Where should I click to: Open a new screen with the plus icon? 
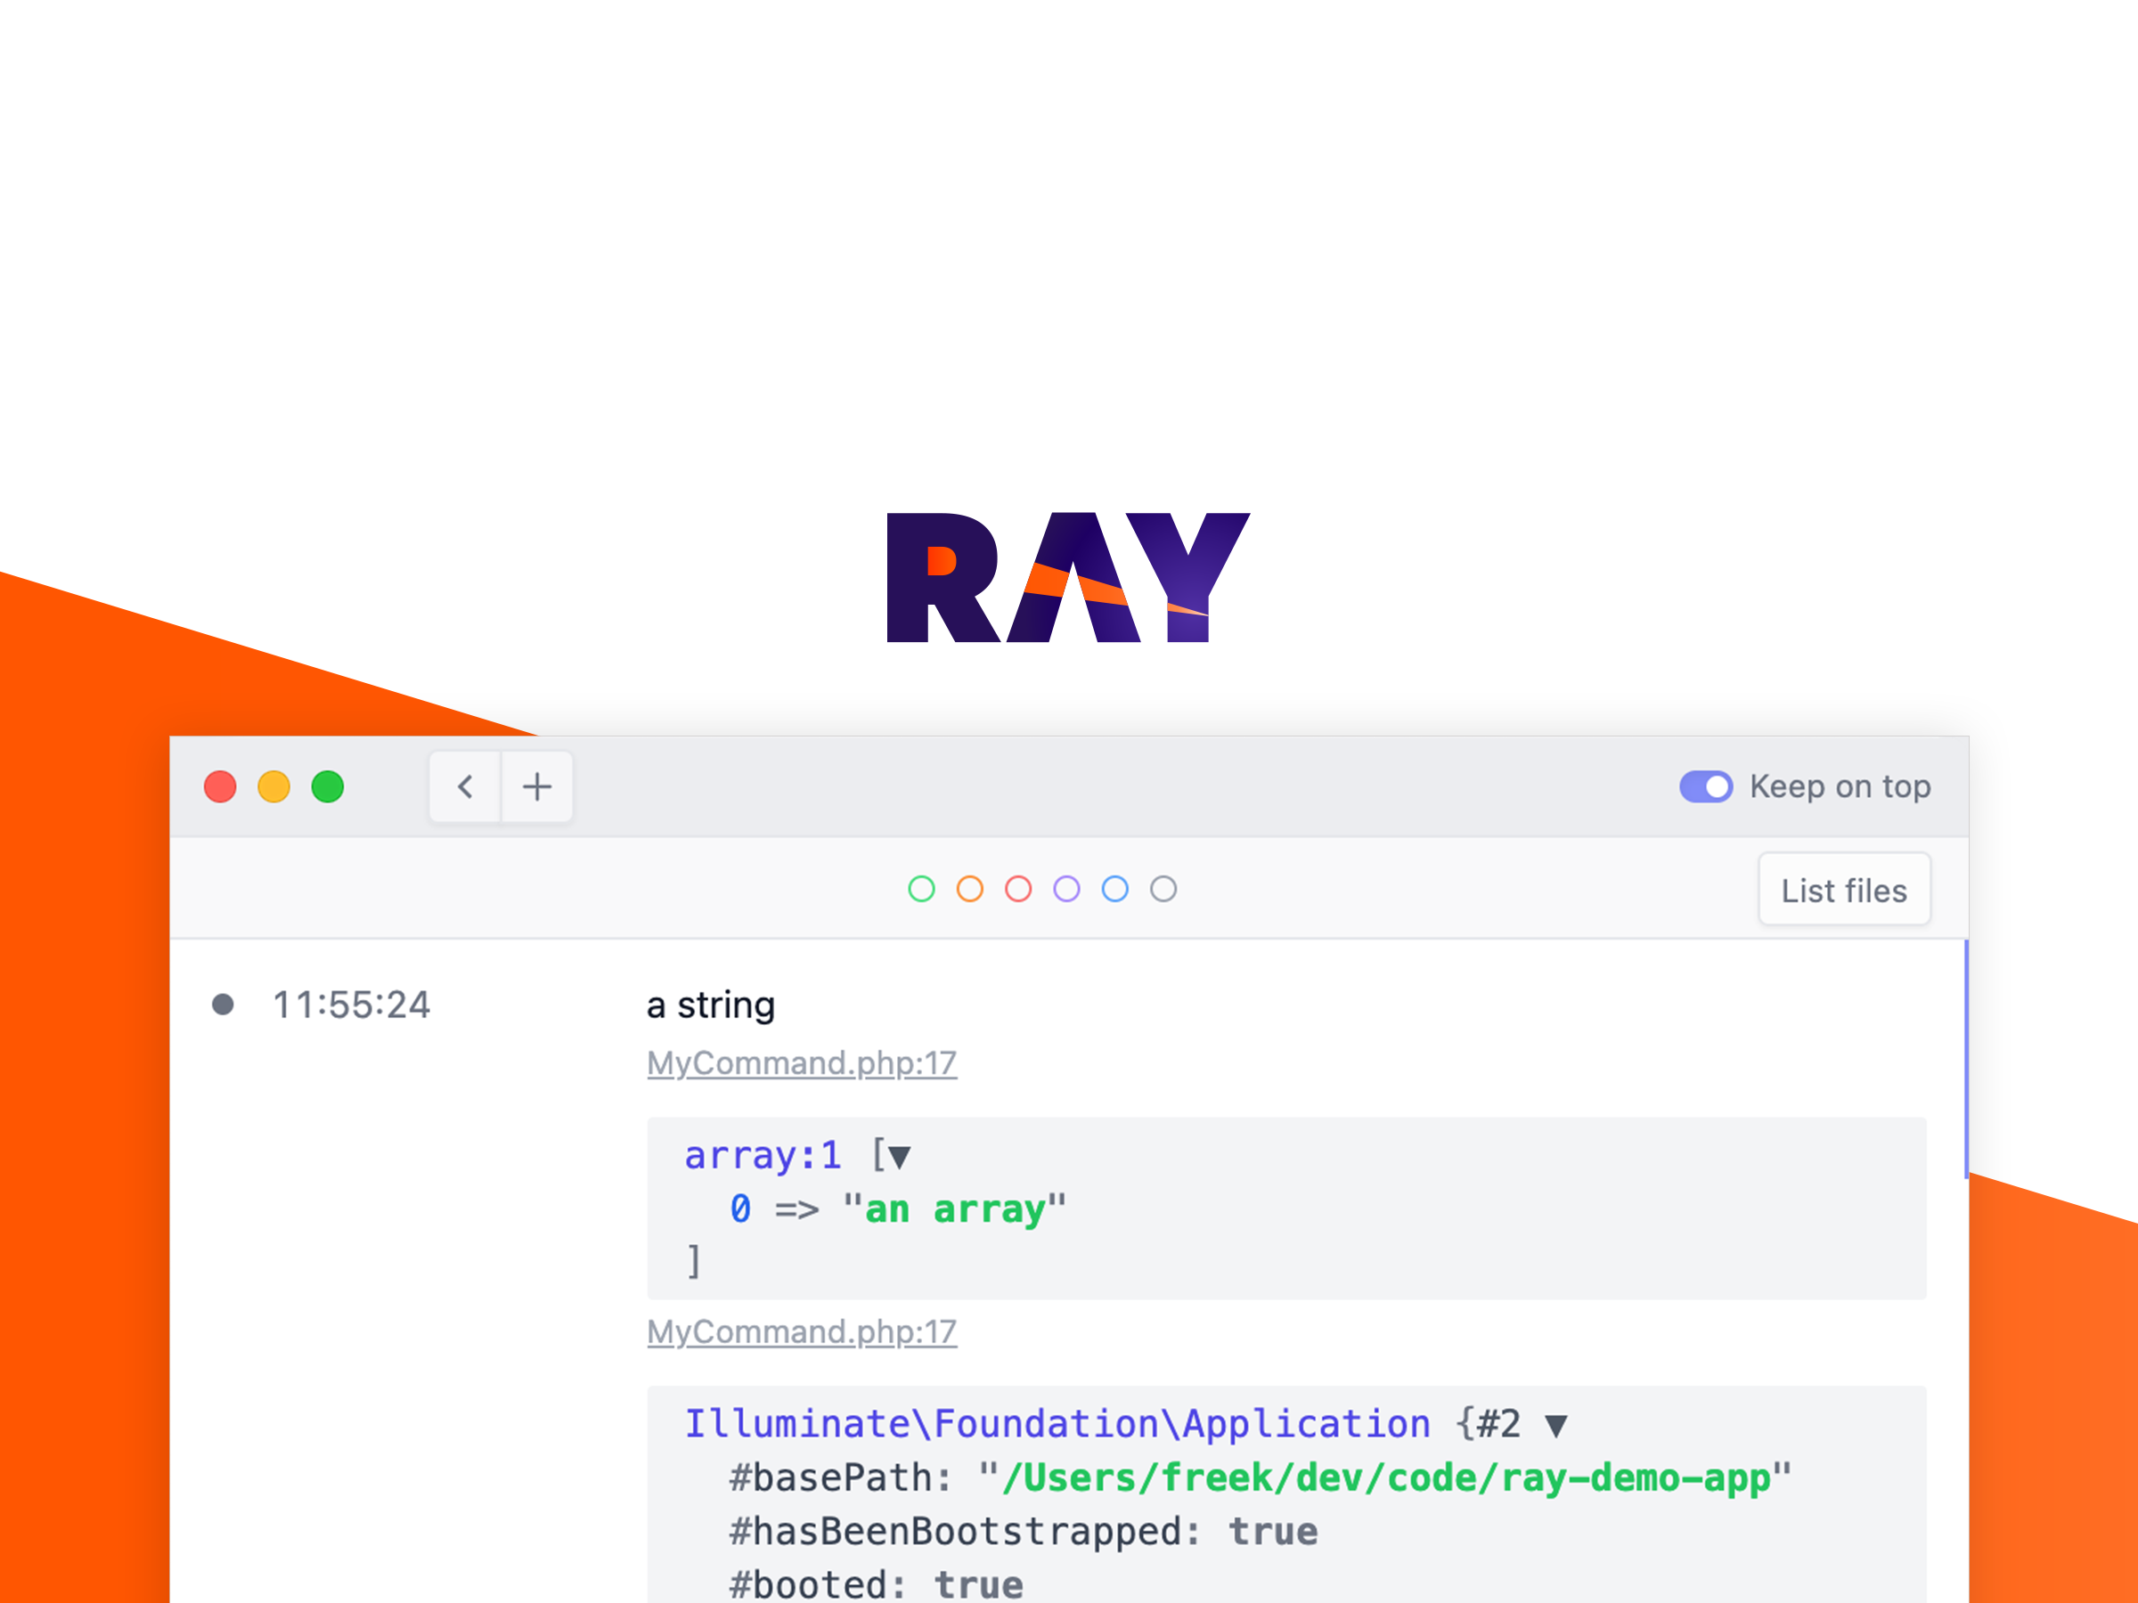(x=537, y=786)
